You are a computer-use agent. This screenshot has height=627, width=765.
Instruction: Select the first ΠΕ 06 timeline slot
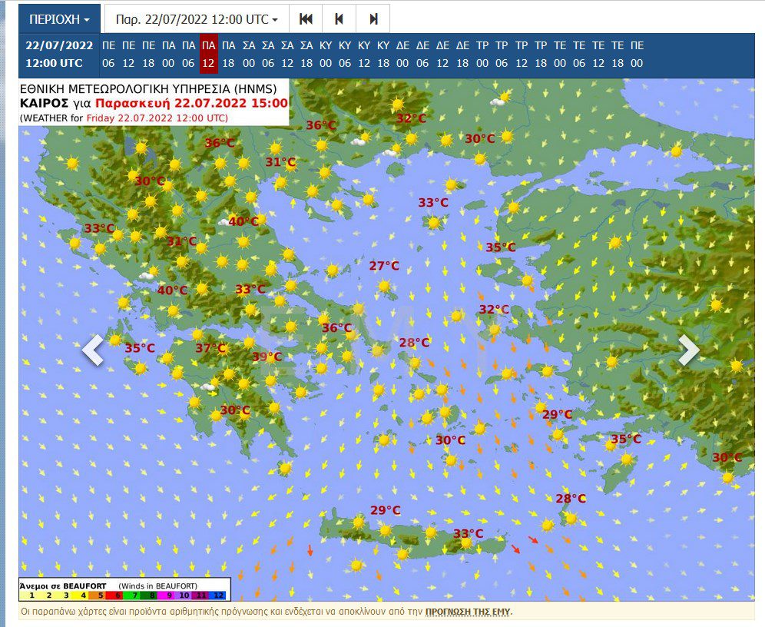click(x=108, y=55)
